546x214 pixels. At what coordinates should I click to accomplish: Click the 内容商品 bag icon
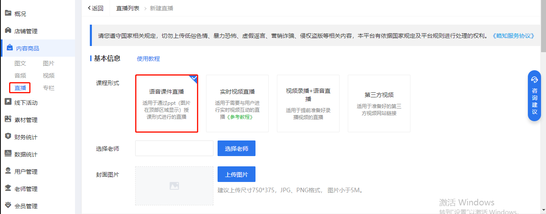[9, 48]
